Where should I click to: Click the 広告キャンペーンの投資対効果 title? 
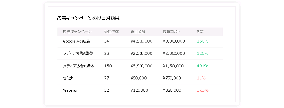[x=88, y=18]
